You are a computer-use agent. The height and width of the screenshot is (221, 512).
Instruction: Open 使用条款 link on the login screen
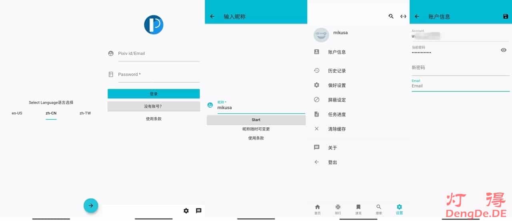point(154,119)
